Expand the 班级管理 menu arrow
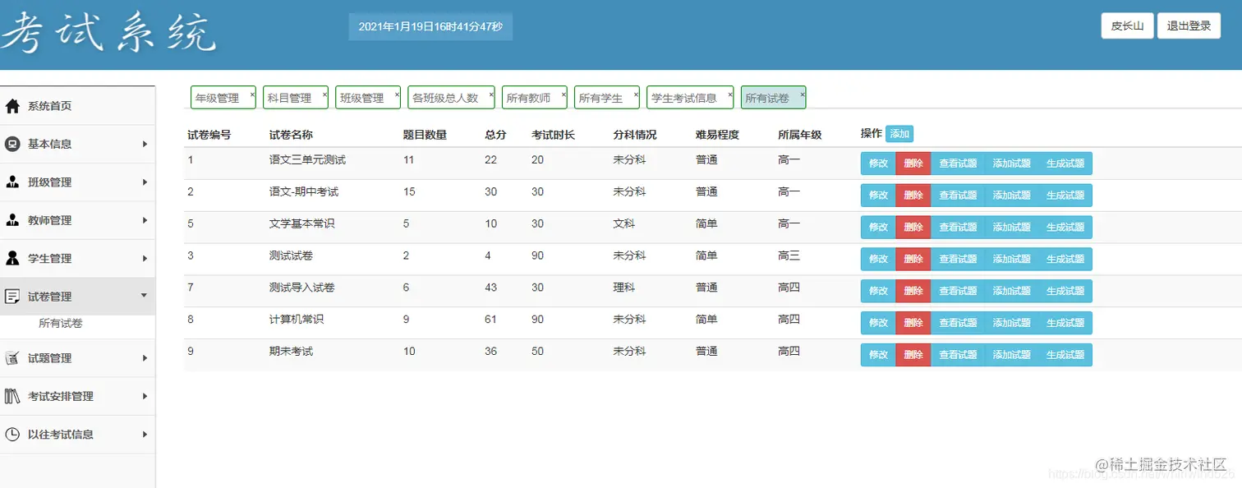1242x488 pixels. coord(145,182)
